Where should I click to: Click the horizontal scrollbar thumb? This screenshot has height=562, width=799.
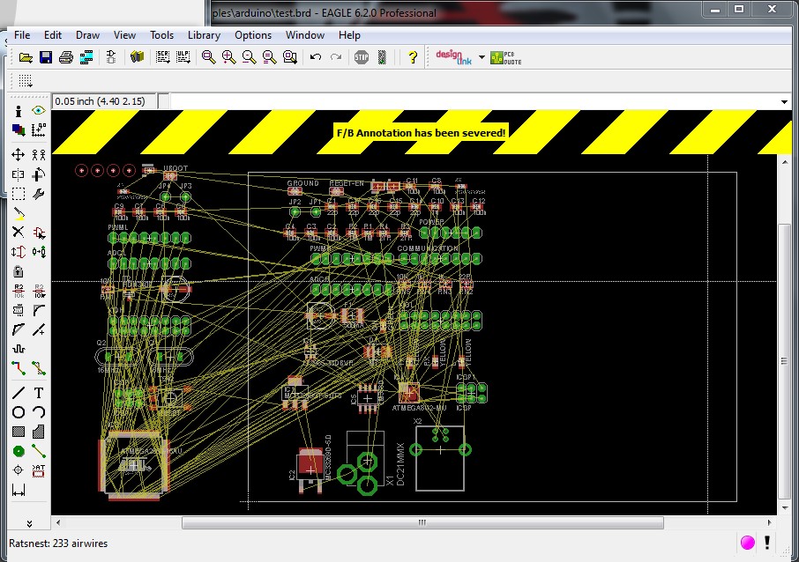422,522
